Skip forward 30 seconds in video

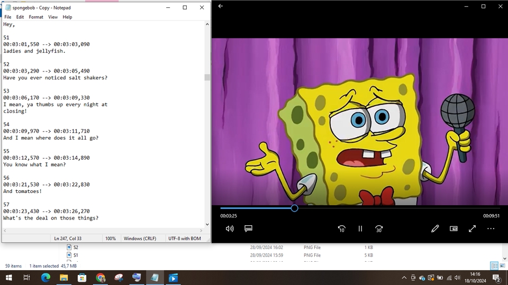click(379, 228)
